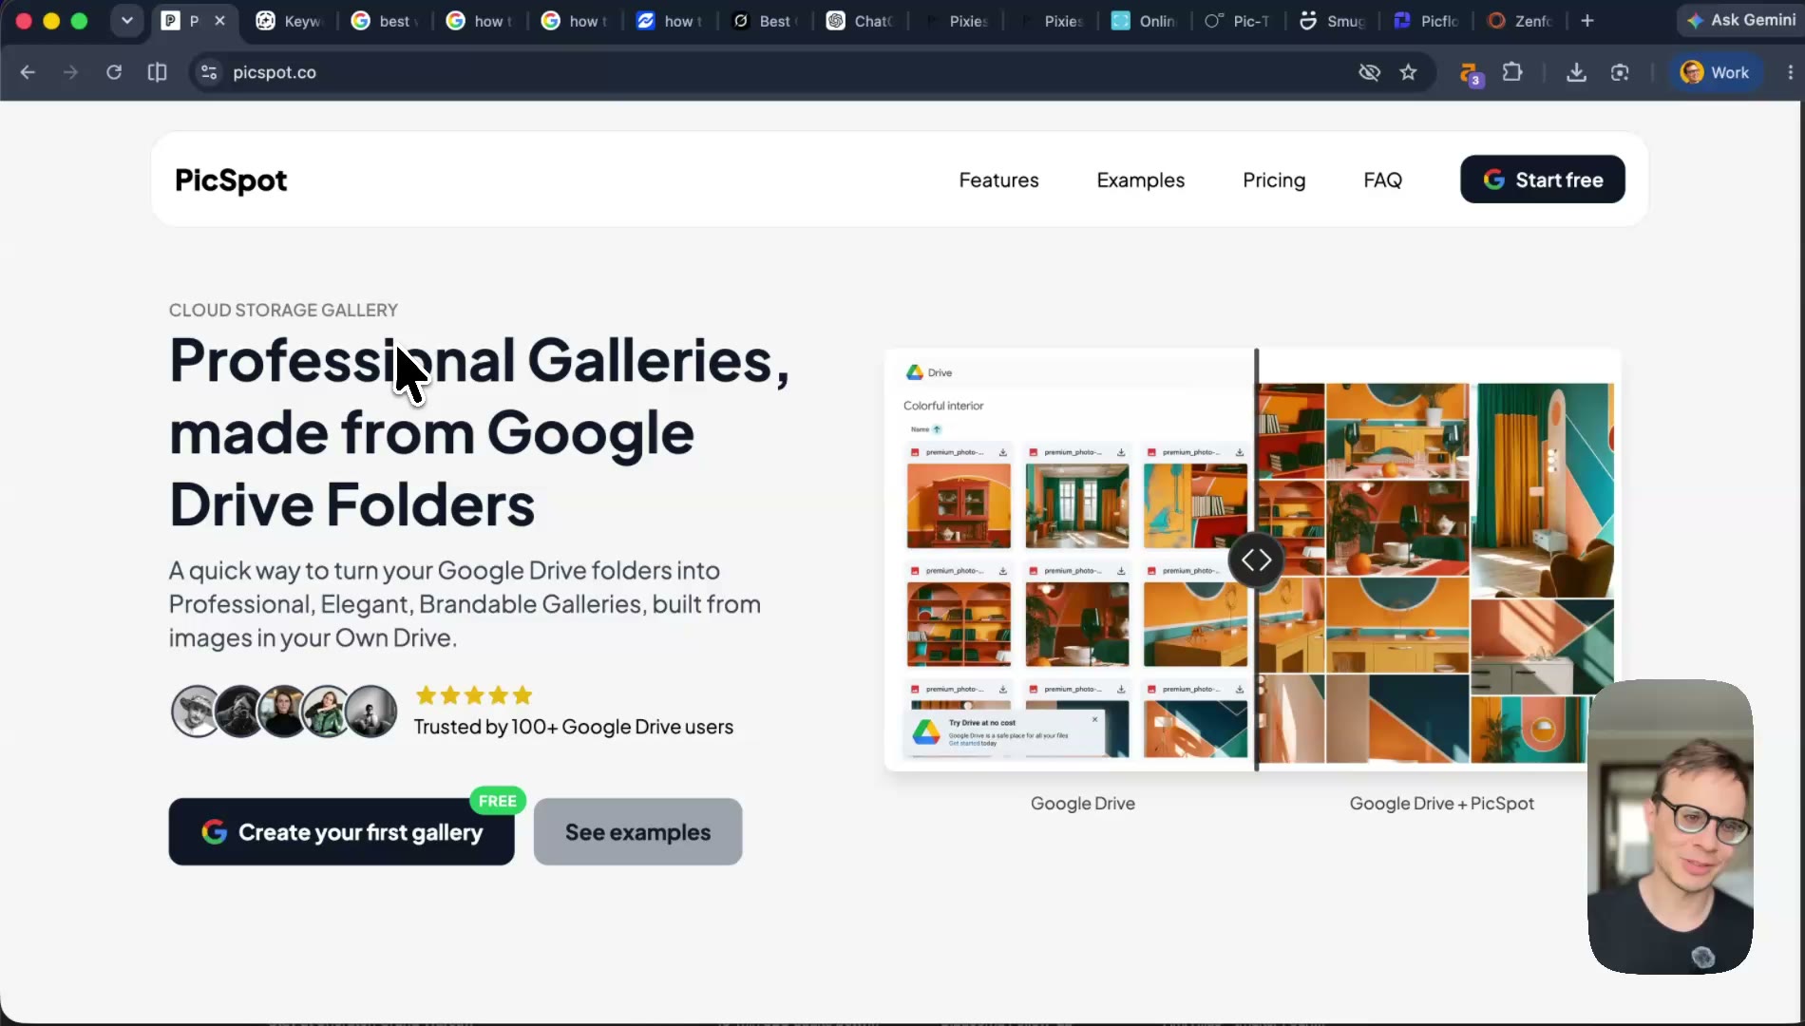Open the FAQ nav link
This screenshot has width=1805, height=1026.
[x=1382, y=180]
